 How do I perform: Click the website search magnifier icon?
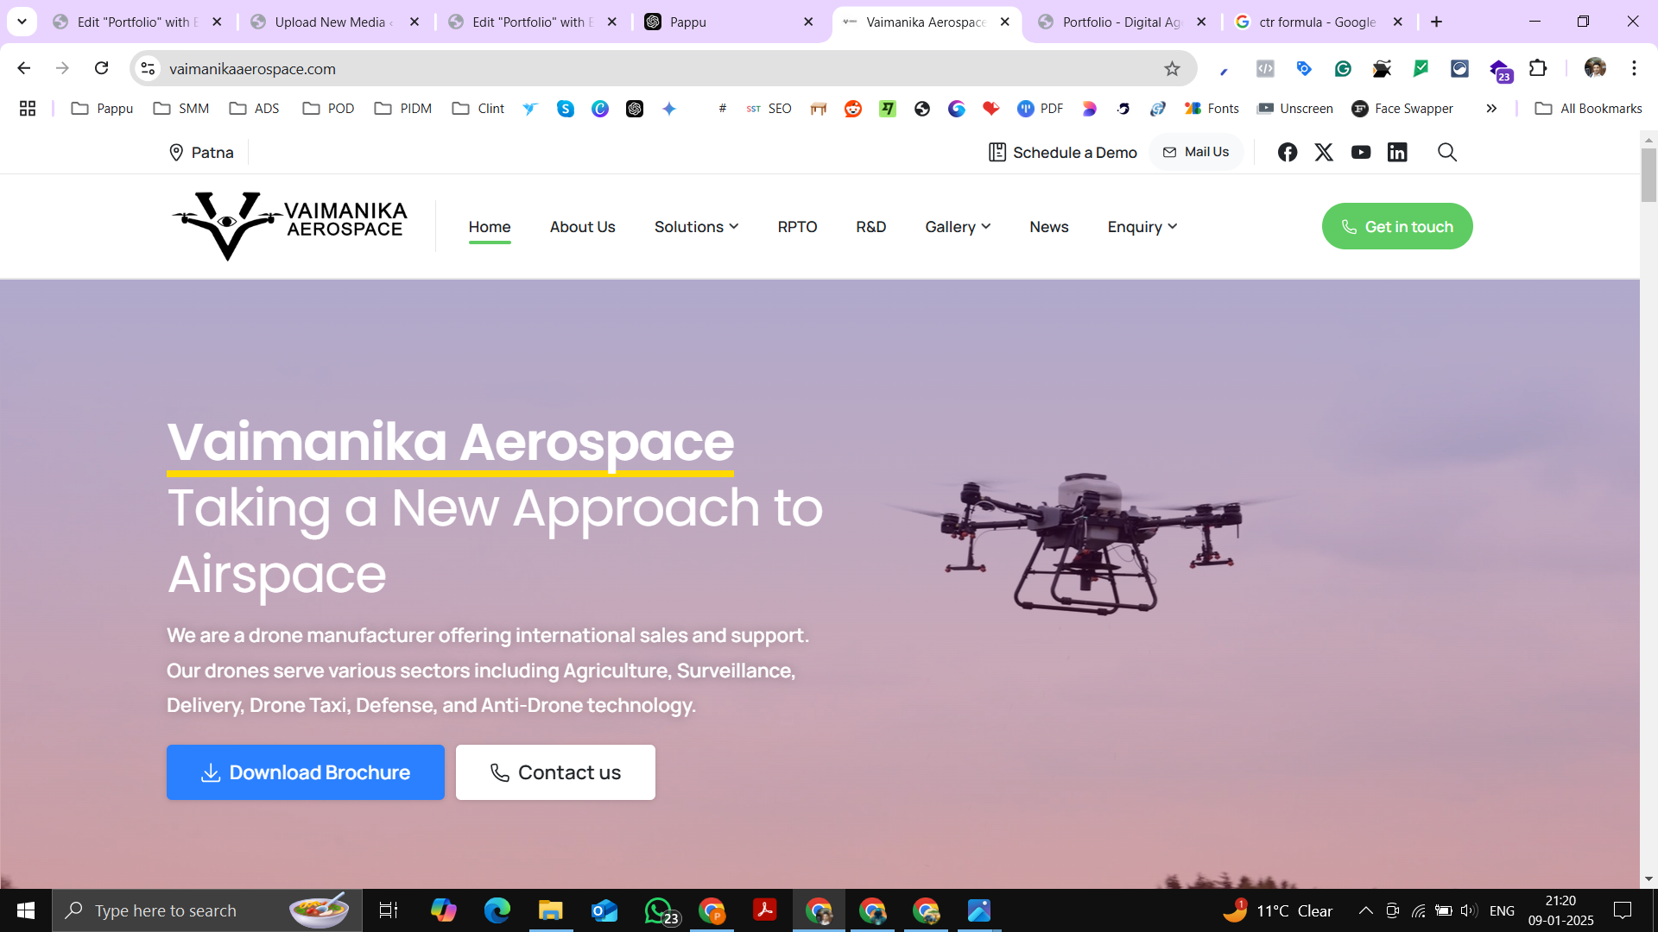1447,153
